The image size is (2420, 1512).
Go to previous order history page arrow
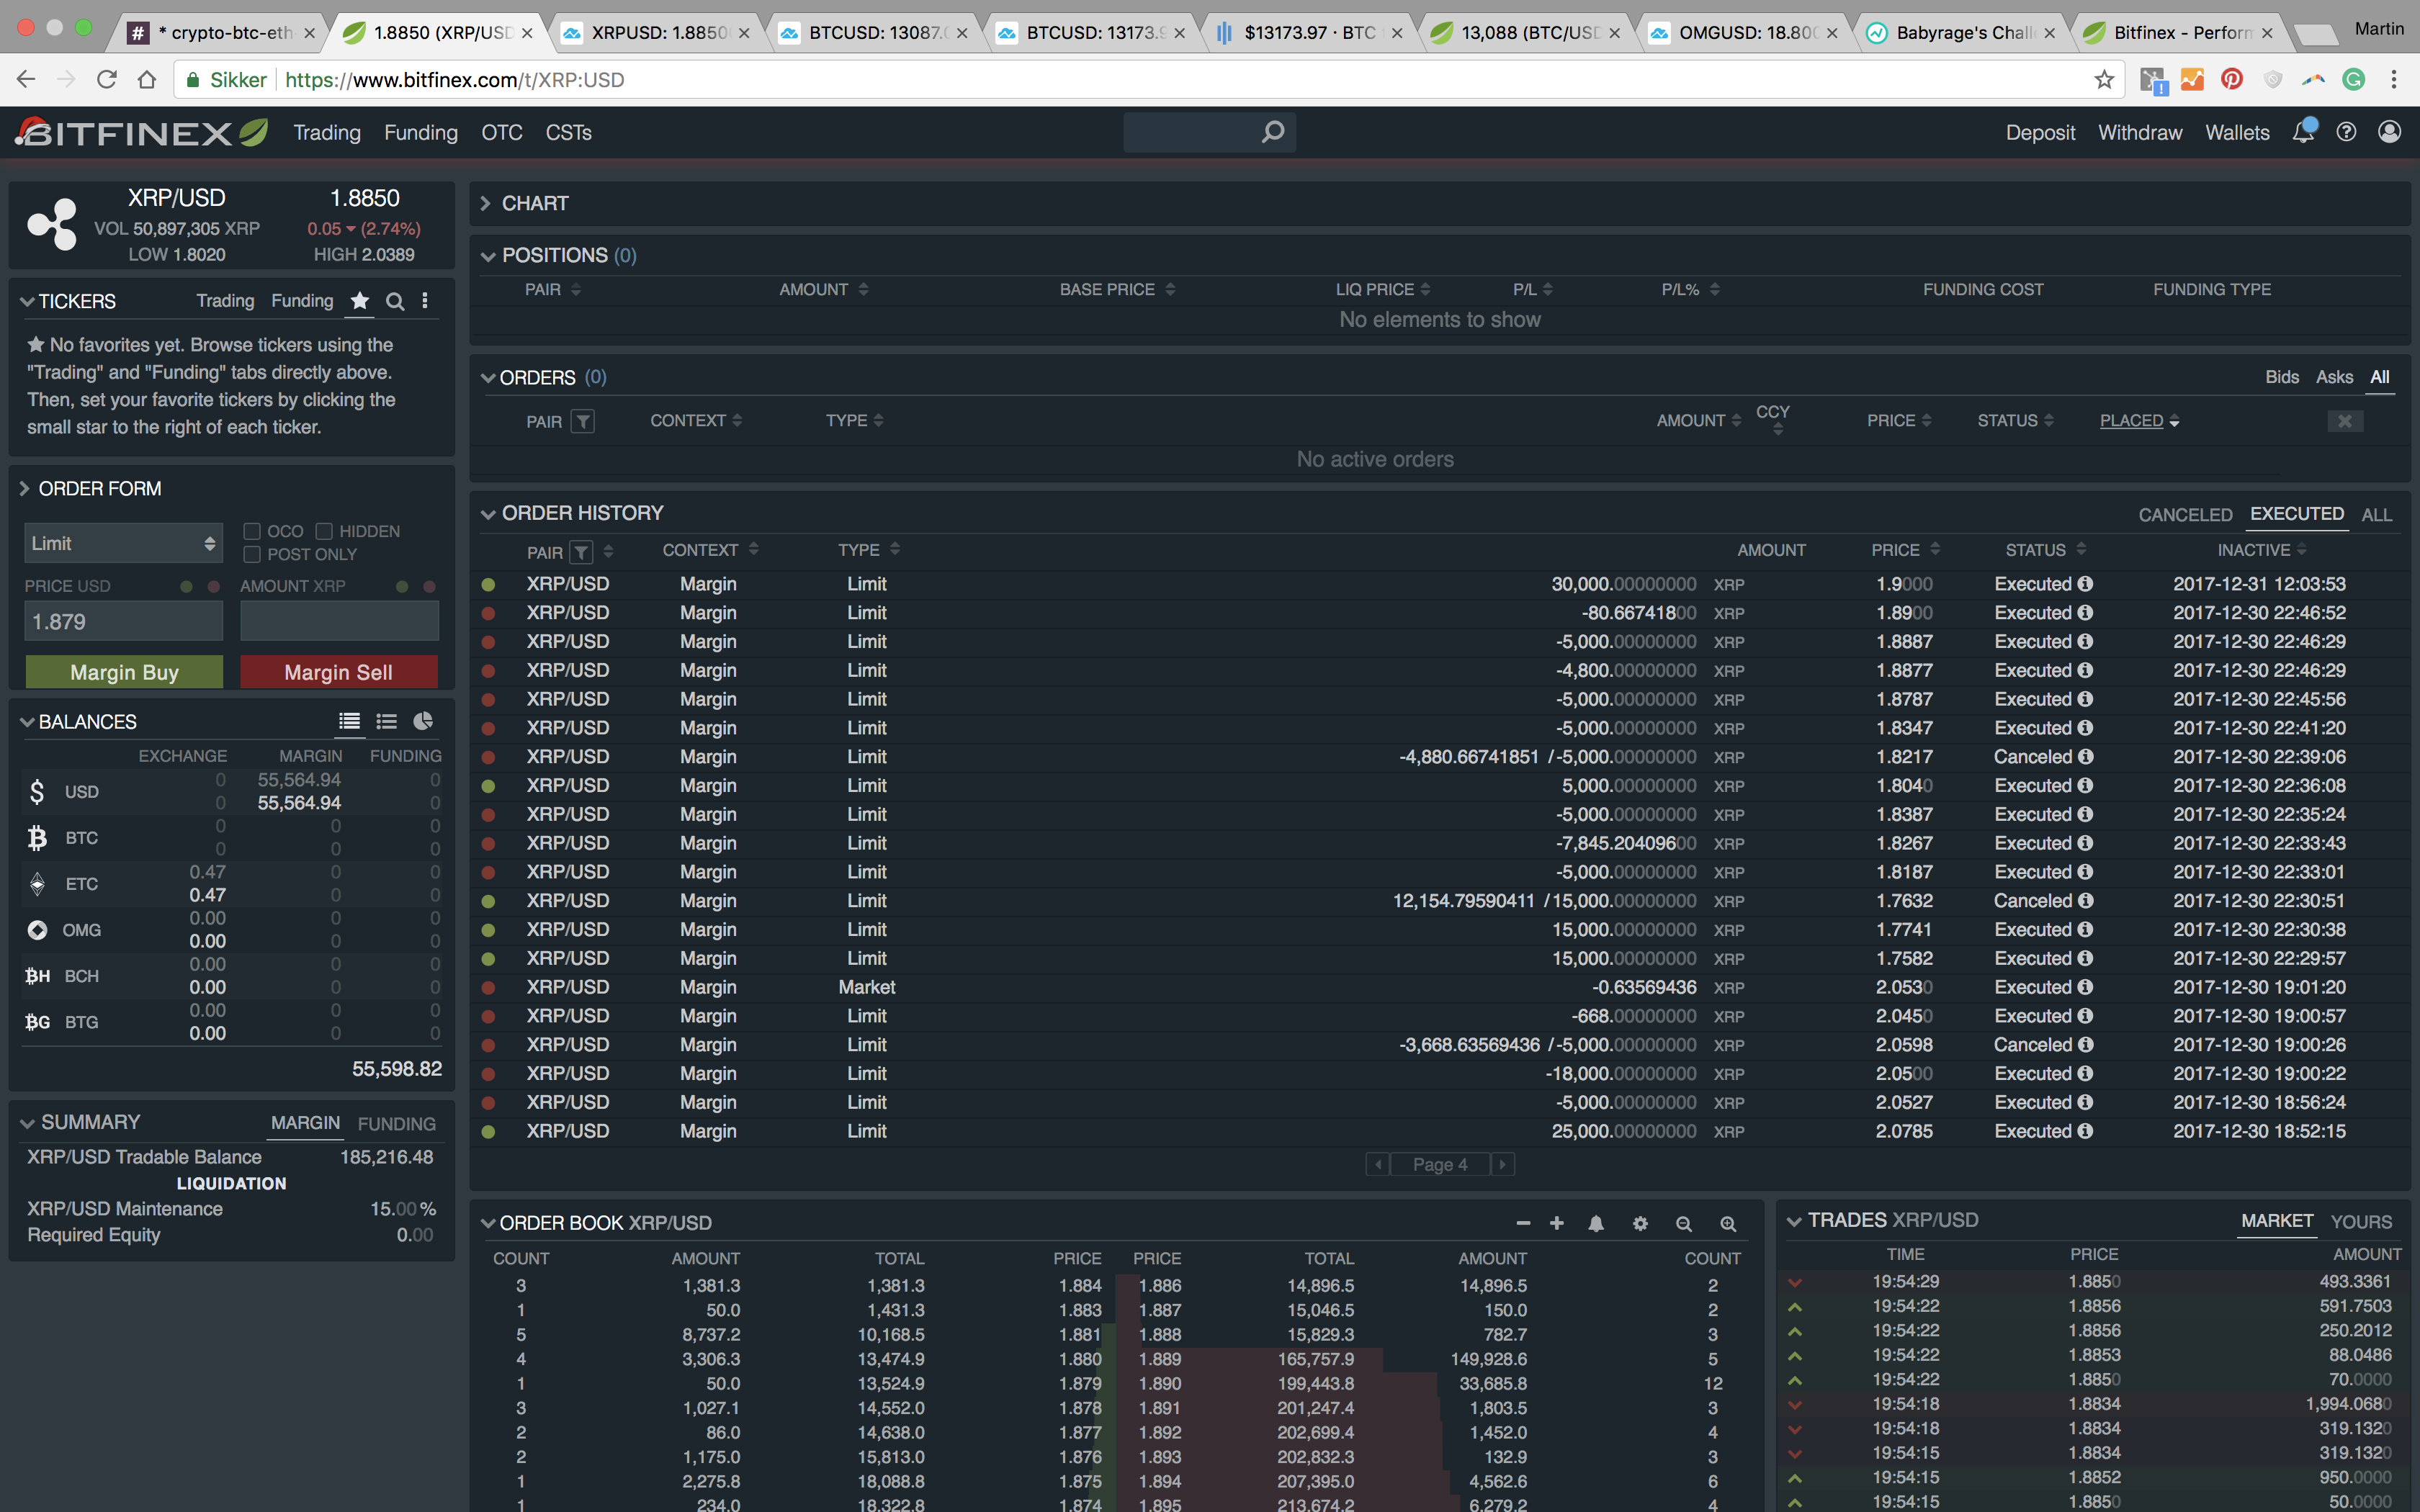coord(1378,1164)
